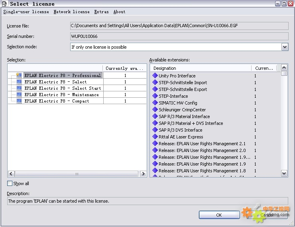Image resolution: width=295 pixels, height=227 pixels.
Task: Enable the Show all checkbox
Action: coord(10,184)
